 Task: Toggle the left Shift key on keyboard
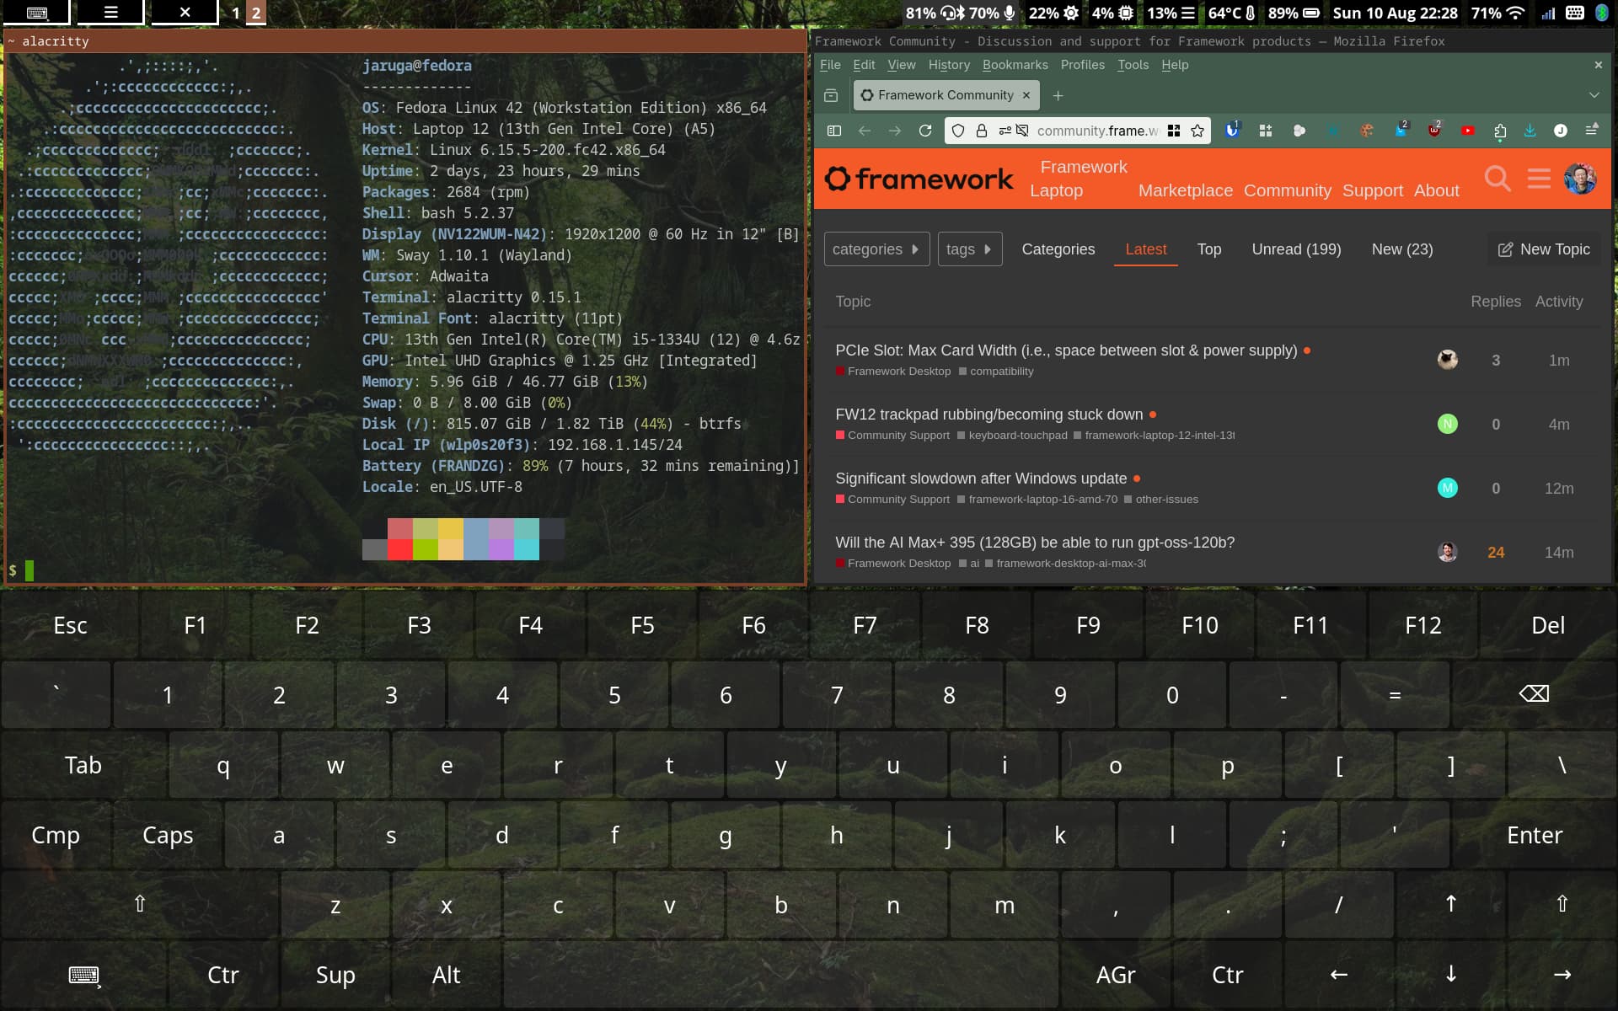(x=140, y=905)
